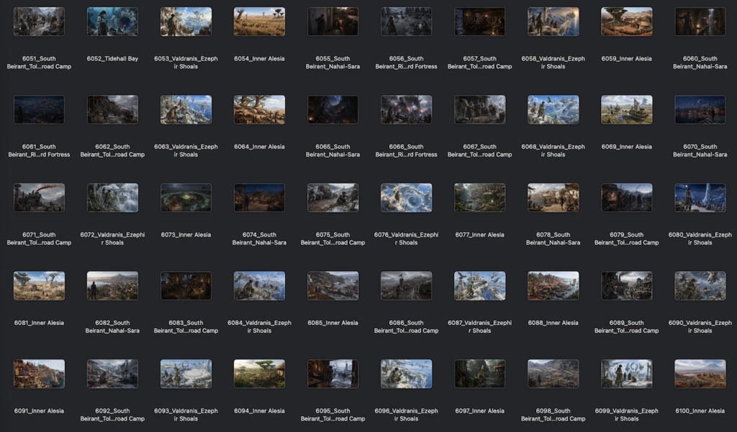
Task: Select the 6089_South Beirant camp thumbnail
Action: (x=627, y=285)
